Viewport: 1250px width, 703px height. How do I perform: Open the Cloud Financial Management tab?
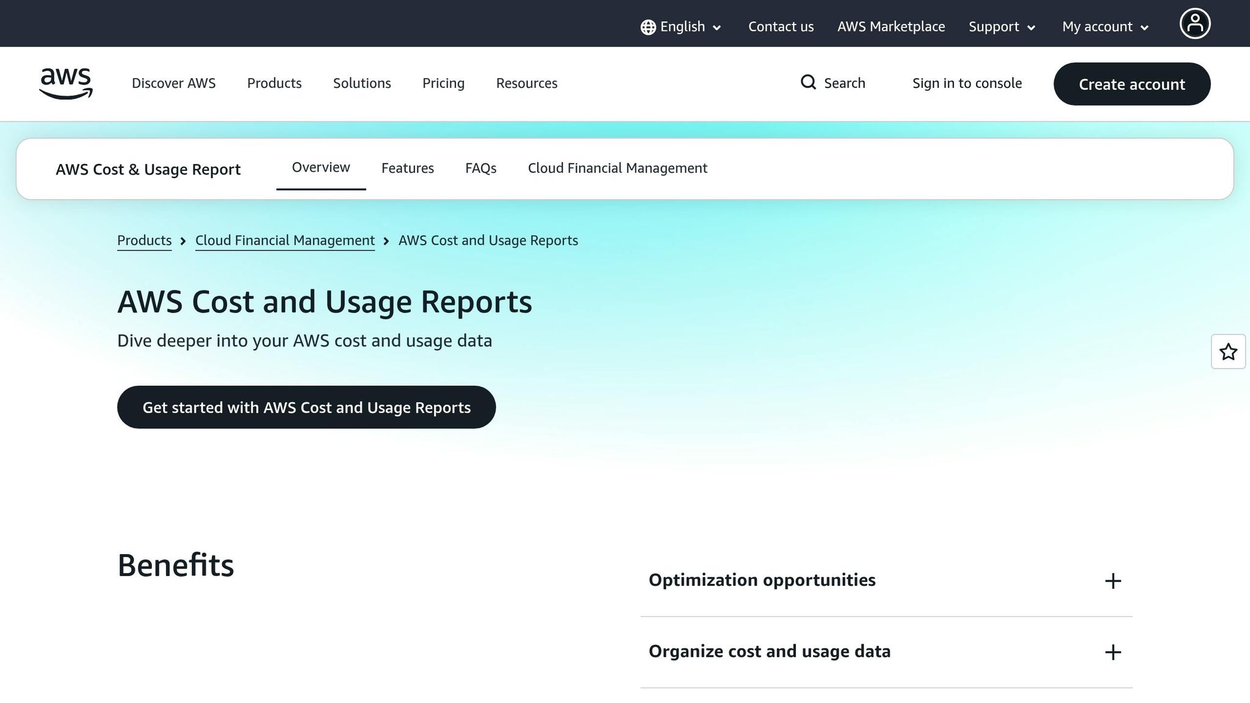(617, 168)
